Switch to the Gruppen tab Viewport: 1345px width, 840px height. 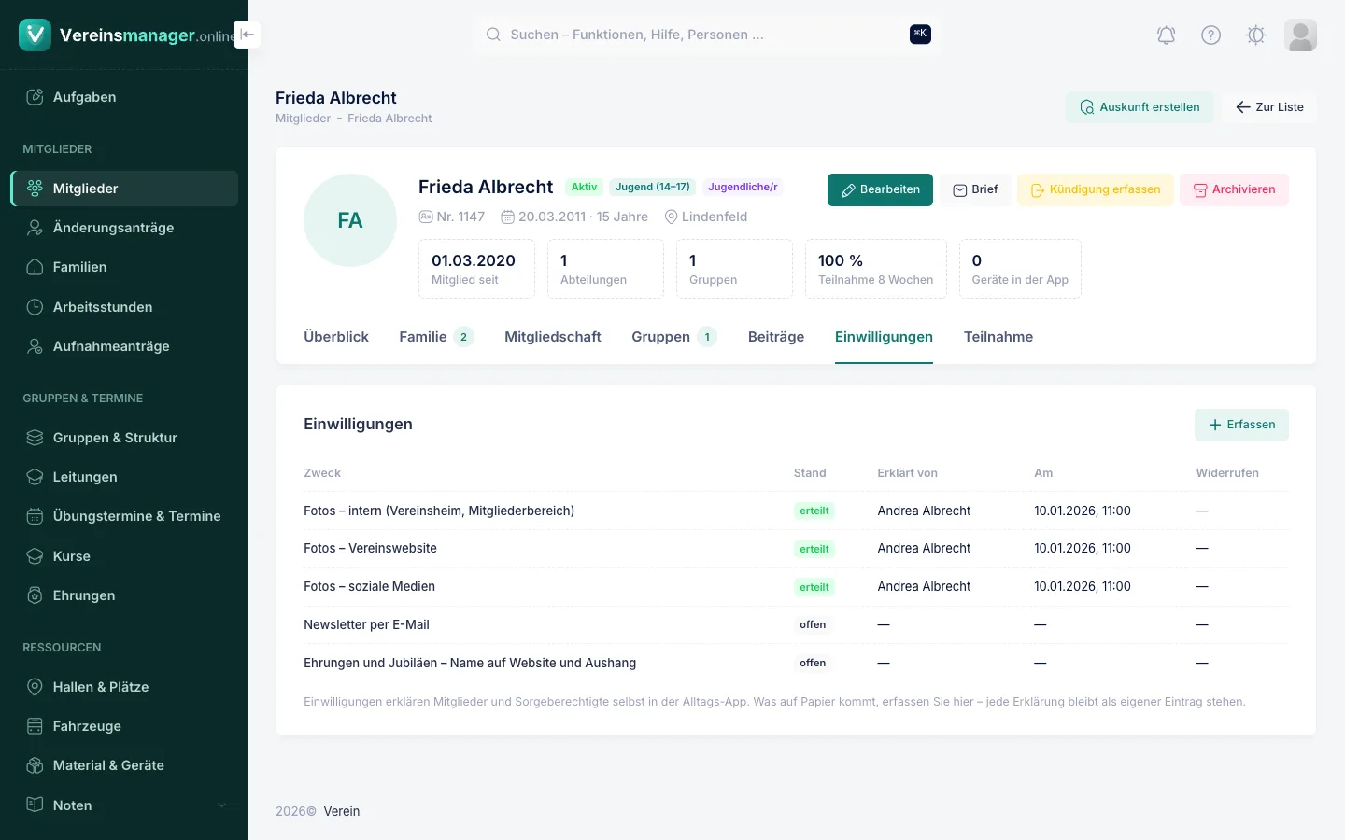674,337
